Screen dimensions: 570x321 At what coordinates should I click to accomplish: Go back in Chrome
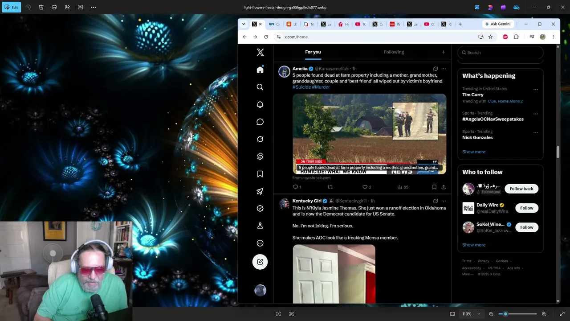[x=244, y=37]
